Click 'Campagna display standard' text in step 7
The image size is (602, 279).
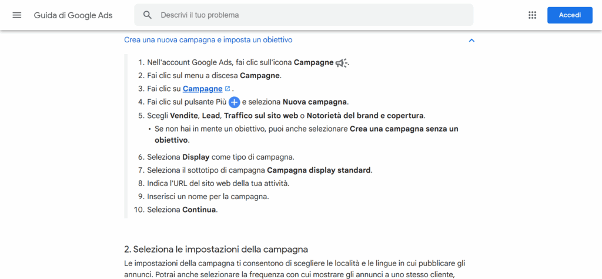click(x=319, y=170)
